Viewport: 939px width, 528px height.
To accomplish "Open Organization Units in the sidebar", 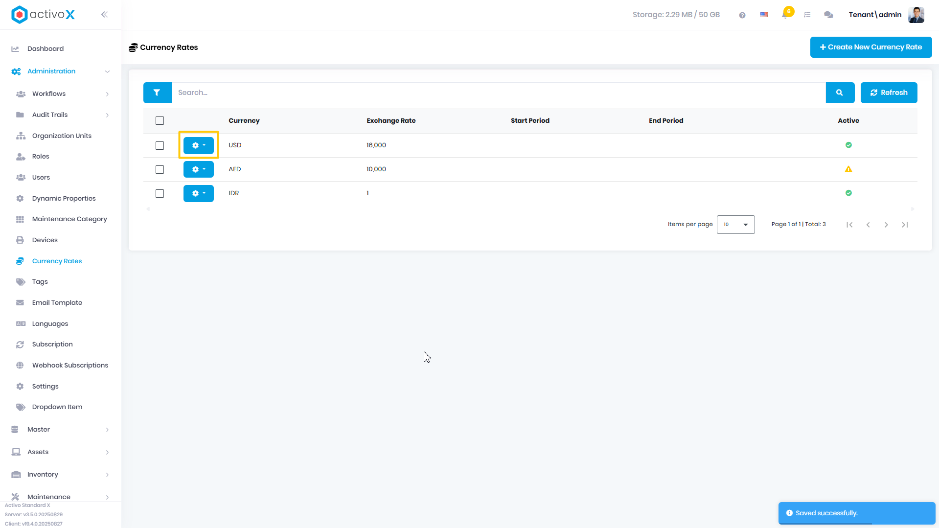I will click(x=62, y=136).
